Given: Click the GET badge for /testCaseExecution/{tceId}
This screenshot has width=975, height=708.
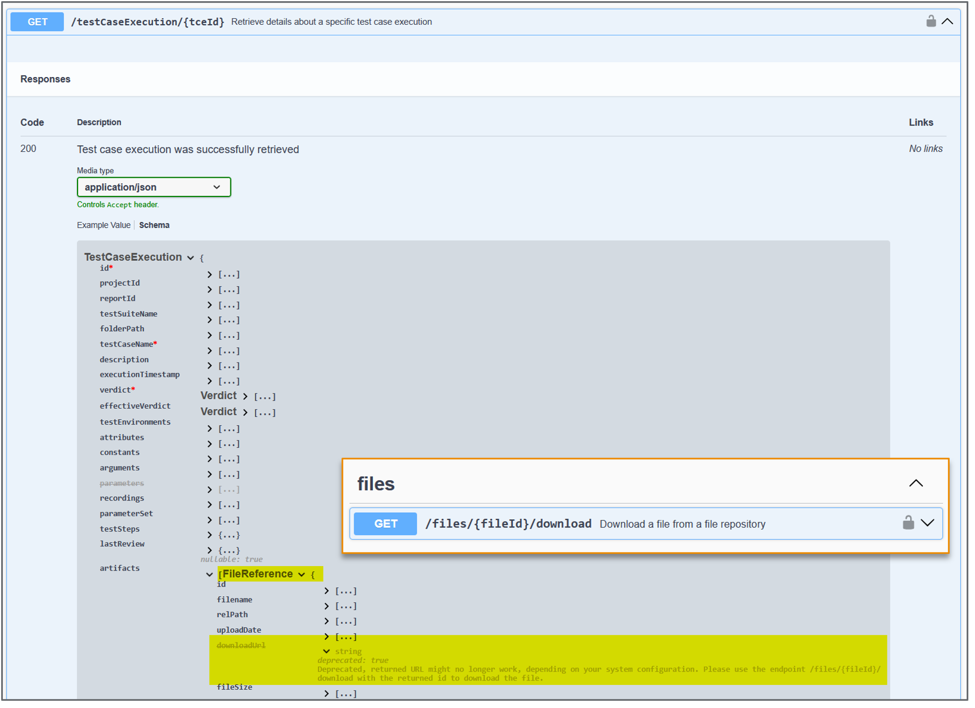Looking at the screenshot, I should (x=36, y=21).
